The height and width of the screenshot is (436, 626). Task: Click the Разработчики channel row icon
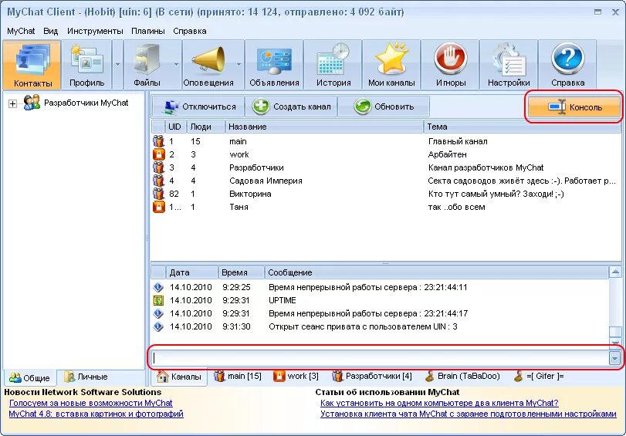point(158,167)
